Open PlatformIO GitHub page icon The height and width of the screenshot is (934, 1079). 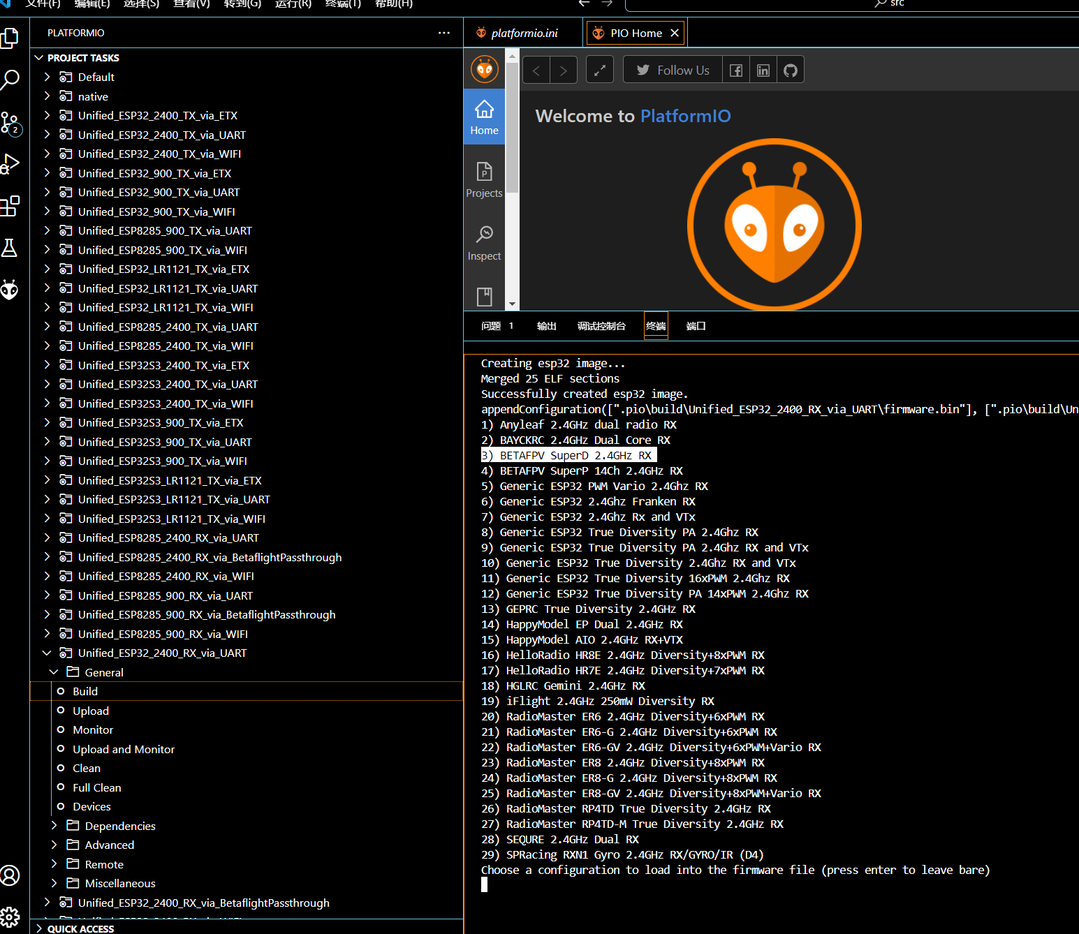point(791,70)
